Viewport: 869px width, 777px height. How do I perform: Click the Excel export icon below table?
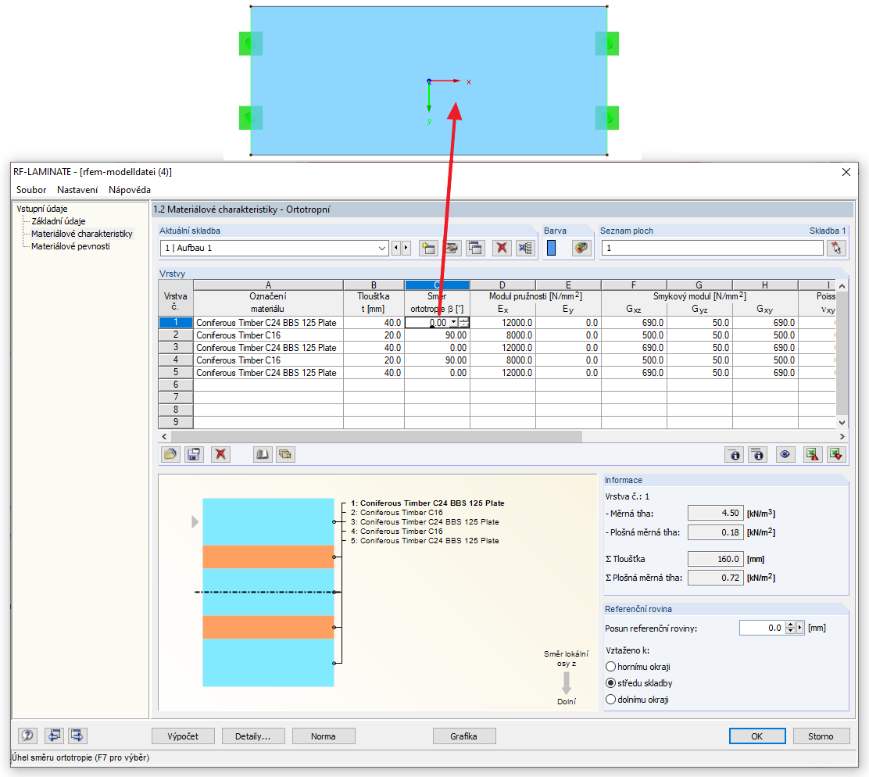point(812,455)
